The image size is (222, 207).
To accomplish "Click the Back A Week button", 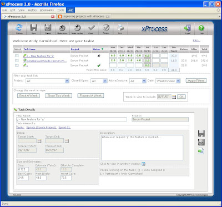I will coord(28,95).
